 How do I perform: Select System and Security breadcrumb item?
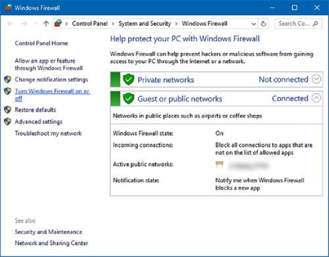tap(144, 24)
